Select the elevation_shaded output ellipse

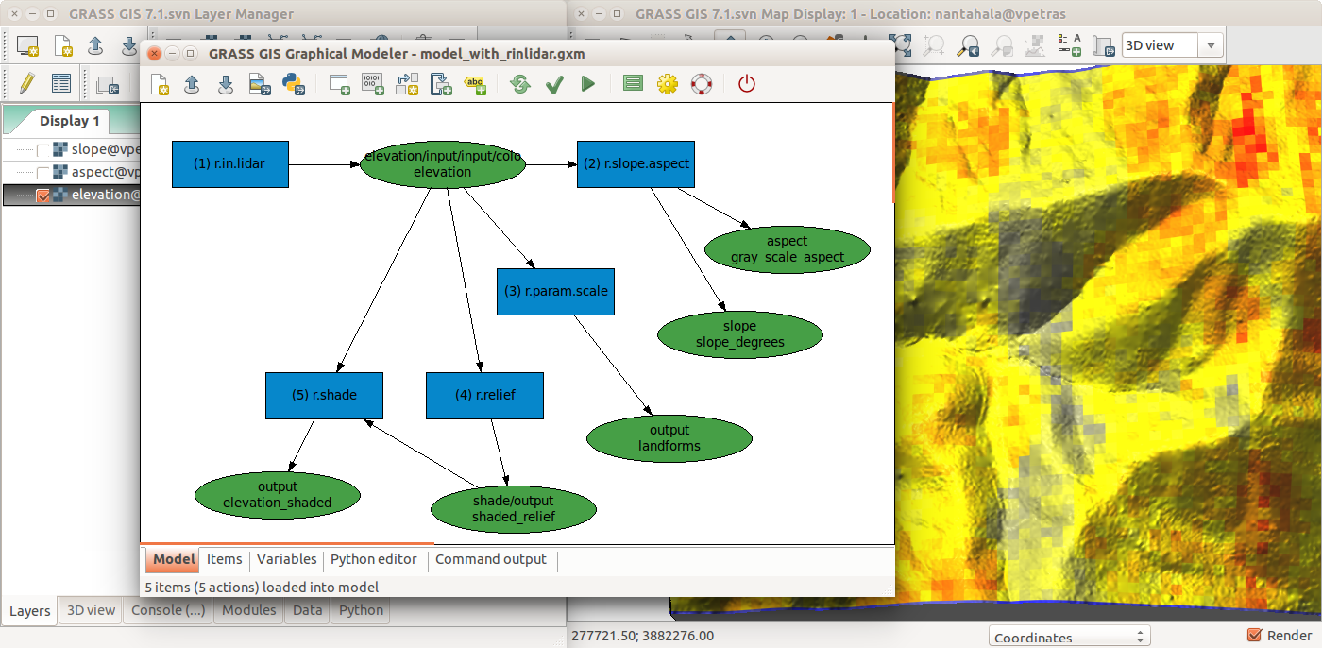278,495
